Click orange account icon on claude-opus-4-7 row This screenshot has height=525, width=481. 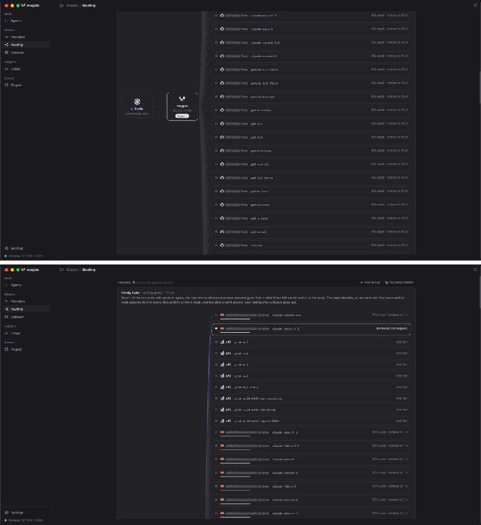pyautogui.click(x=222, y=513)
